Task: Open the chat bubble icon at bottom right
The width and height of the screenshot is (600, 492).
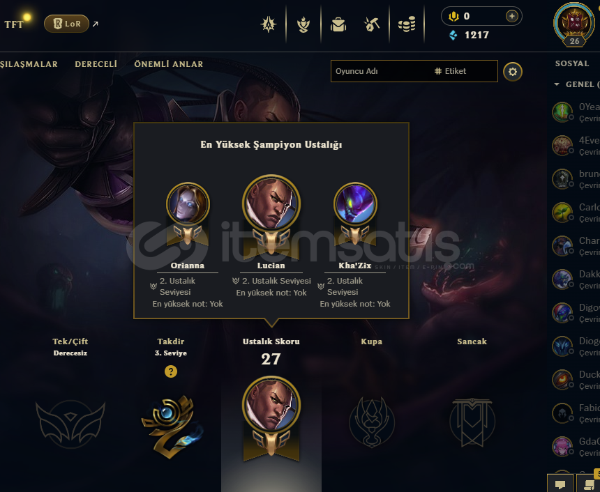Action: coord(560,484)
